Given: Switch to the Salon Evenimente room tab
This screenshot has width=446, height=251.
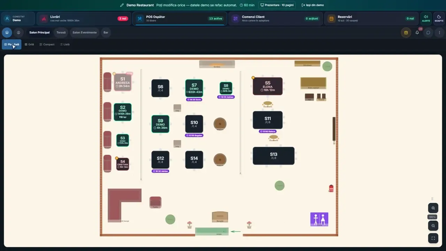Looking at the screenshot, I should (85, 32).
